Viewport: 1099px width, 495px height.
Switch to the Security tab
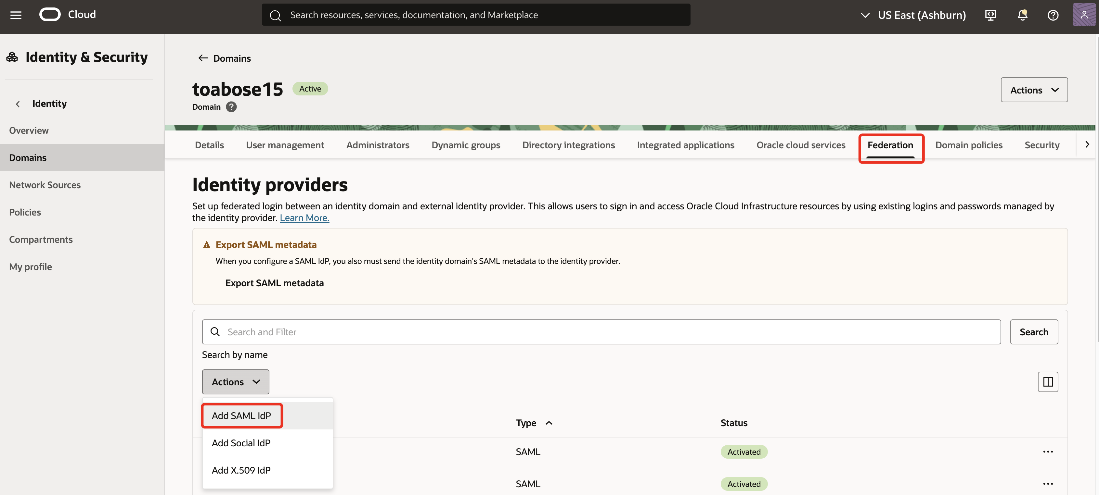pyautogui.click(x=1042, y=145)
